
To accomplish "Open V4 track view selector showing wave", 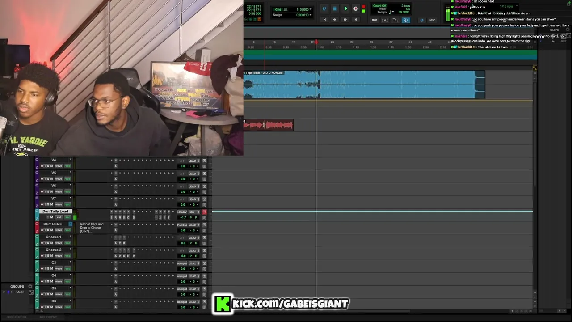I will (59, 166).
